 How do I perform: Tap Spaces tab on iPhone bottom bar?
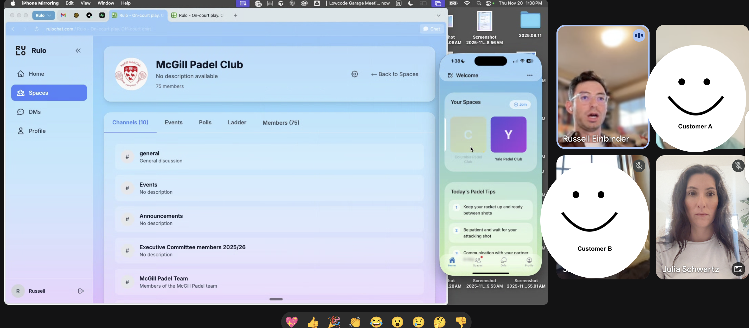click(x=477, y=261)
